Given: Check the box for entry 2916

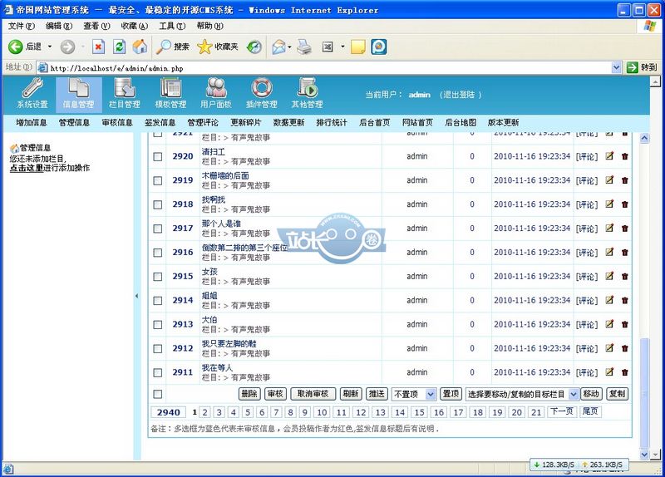Looking at the screenshot, I should (158, 253).
